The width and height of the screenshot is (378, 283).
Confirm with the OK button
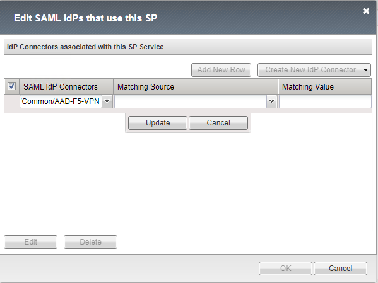coord(285,269)
